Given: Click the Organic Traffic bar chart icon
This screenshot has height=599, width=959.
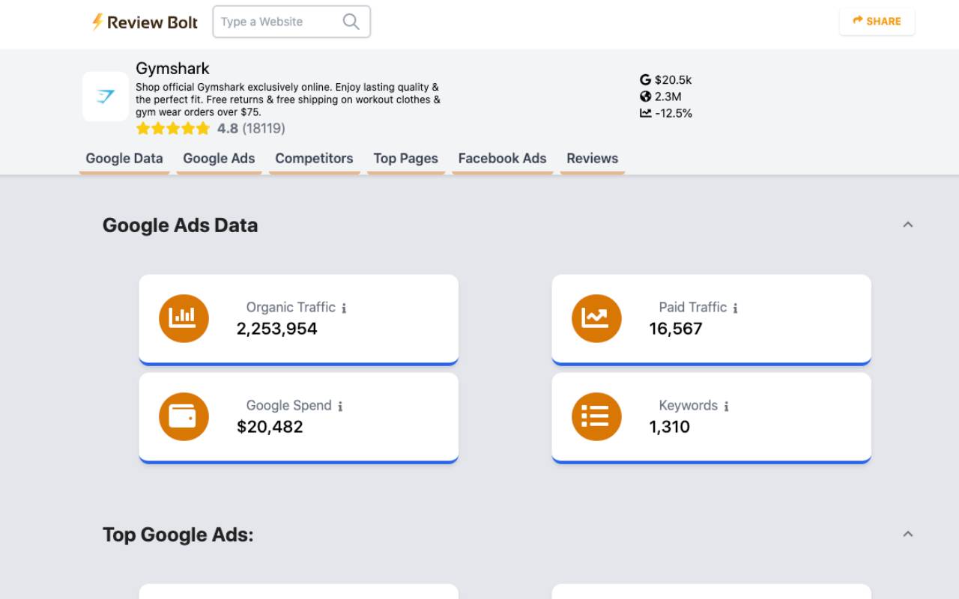Looking at the screenshot, I should [x=184, y=318].
